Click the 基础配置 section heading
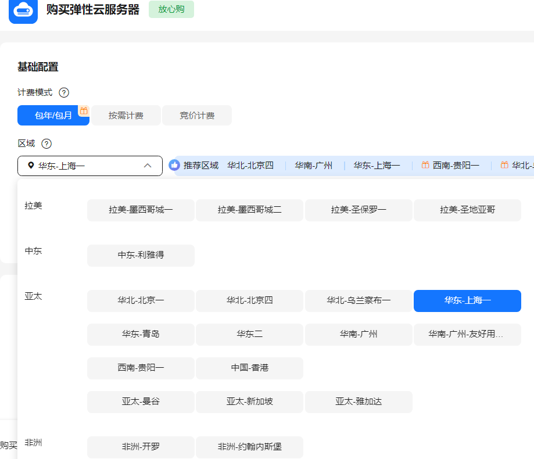Image resolution: width=534 pixels, height=459 pixels. pyautogui.click(x=38, y=67)
